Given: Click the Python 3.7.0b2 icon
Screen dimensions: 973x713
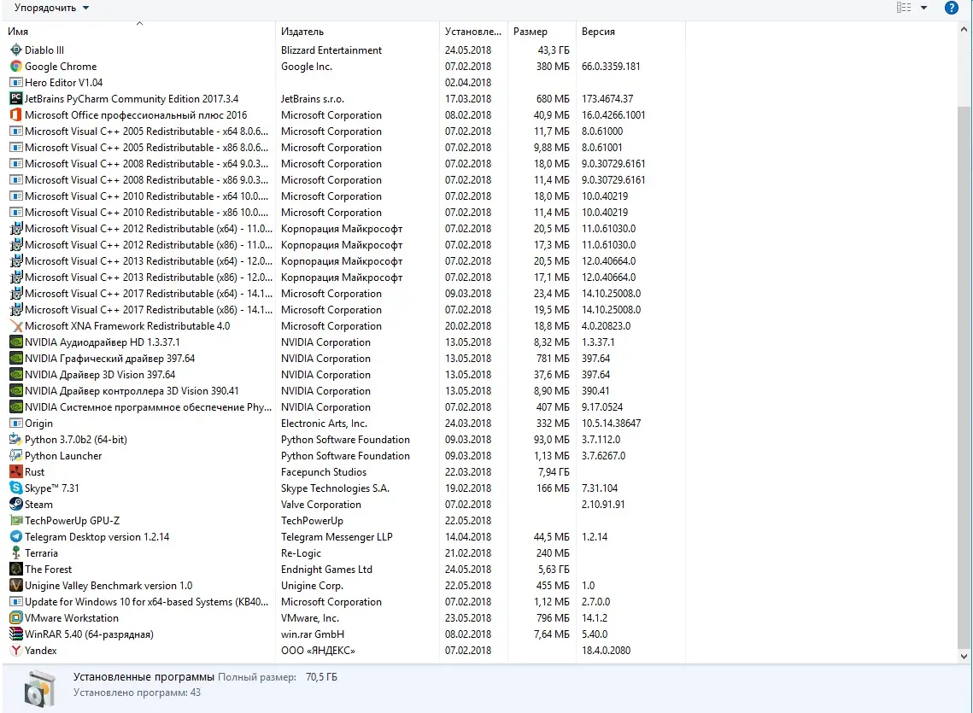Looking at the screenshot, I should (x=16, y=440).
